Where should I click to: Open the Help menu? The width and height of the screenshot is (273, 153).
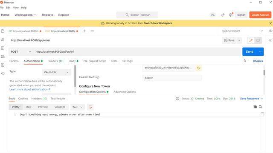click(x=24, y=8)
